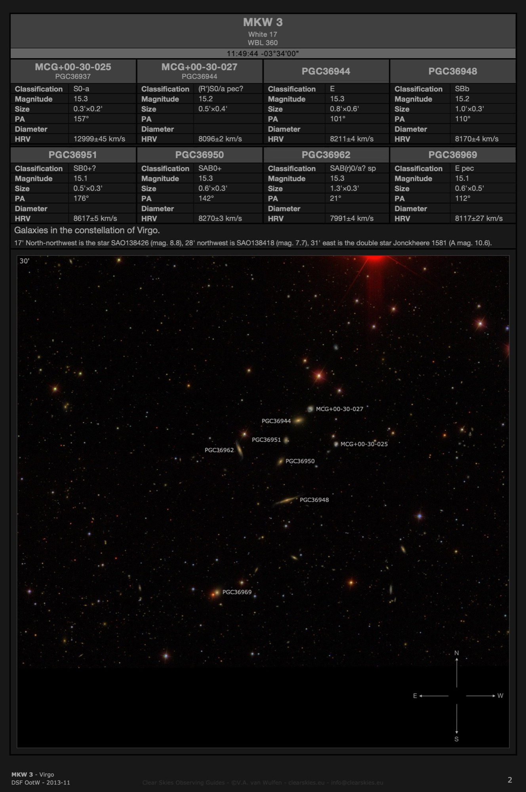Click the MCG+00-30-027 label in the sky image
The width and height of the screenshot is (526, 792).
(339, 409)
